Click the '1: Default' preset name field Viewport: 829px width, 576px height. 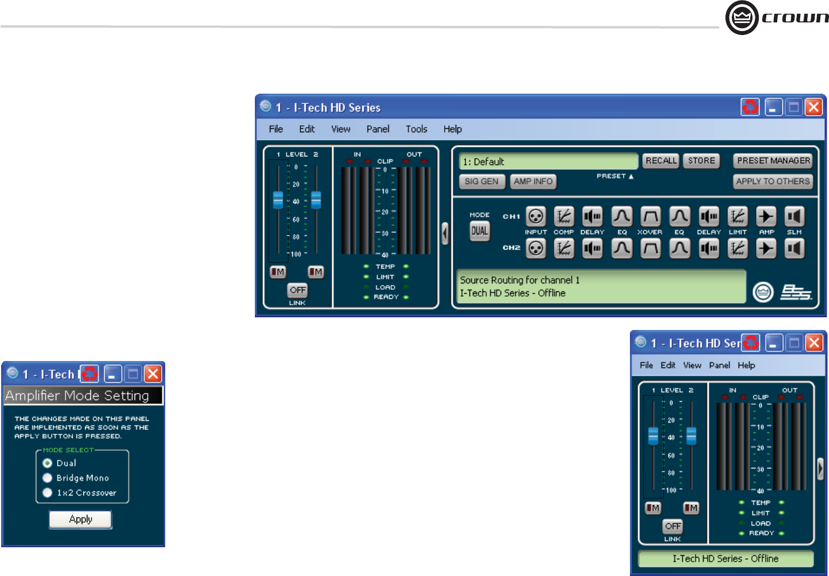coord(548,162)
